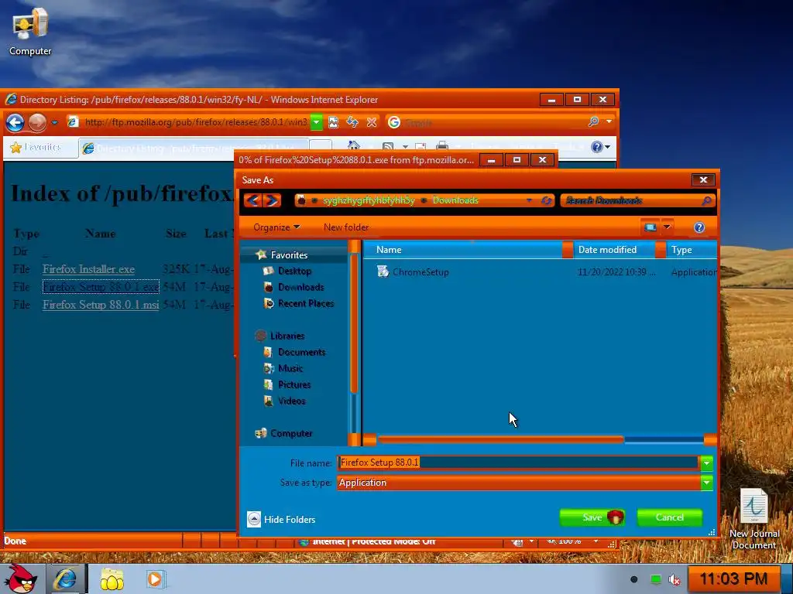793x594 pixels.
Task: Open the IE help icon
Action: click(x=597, y=146)
